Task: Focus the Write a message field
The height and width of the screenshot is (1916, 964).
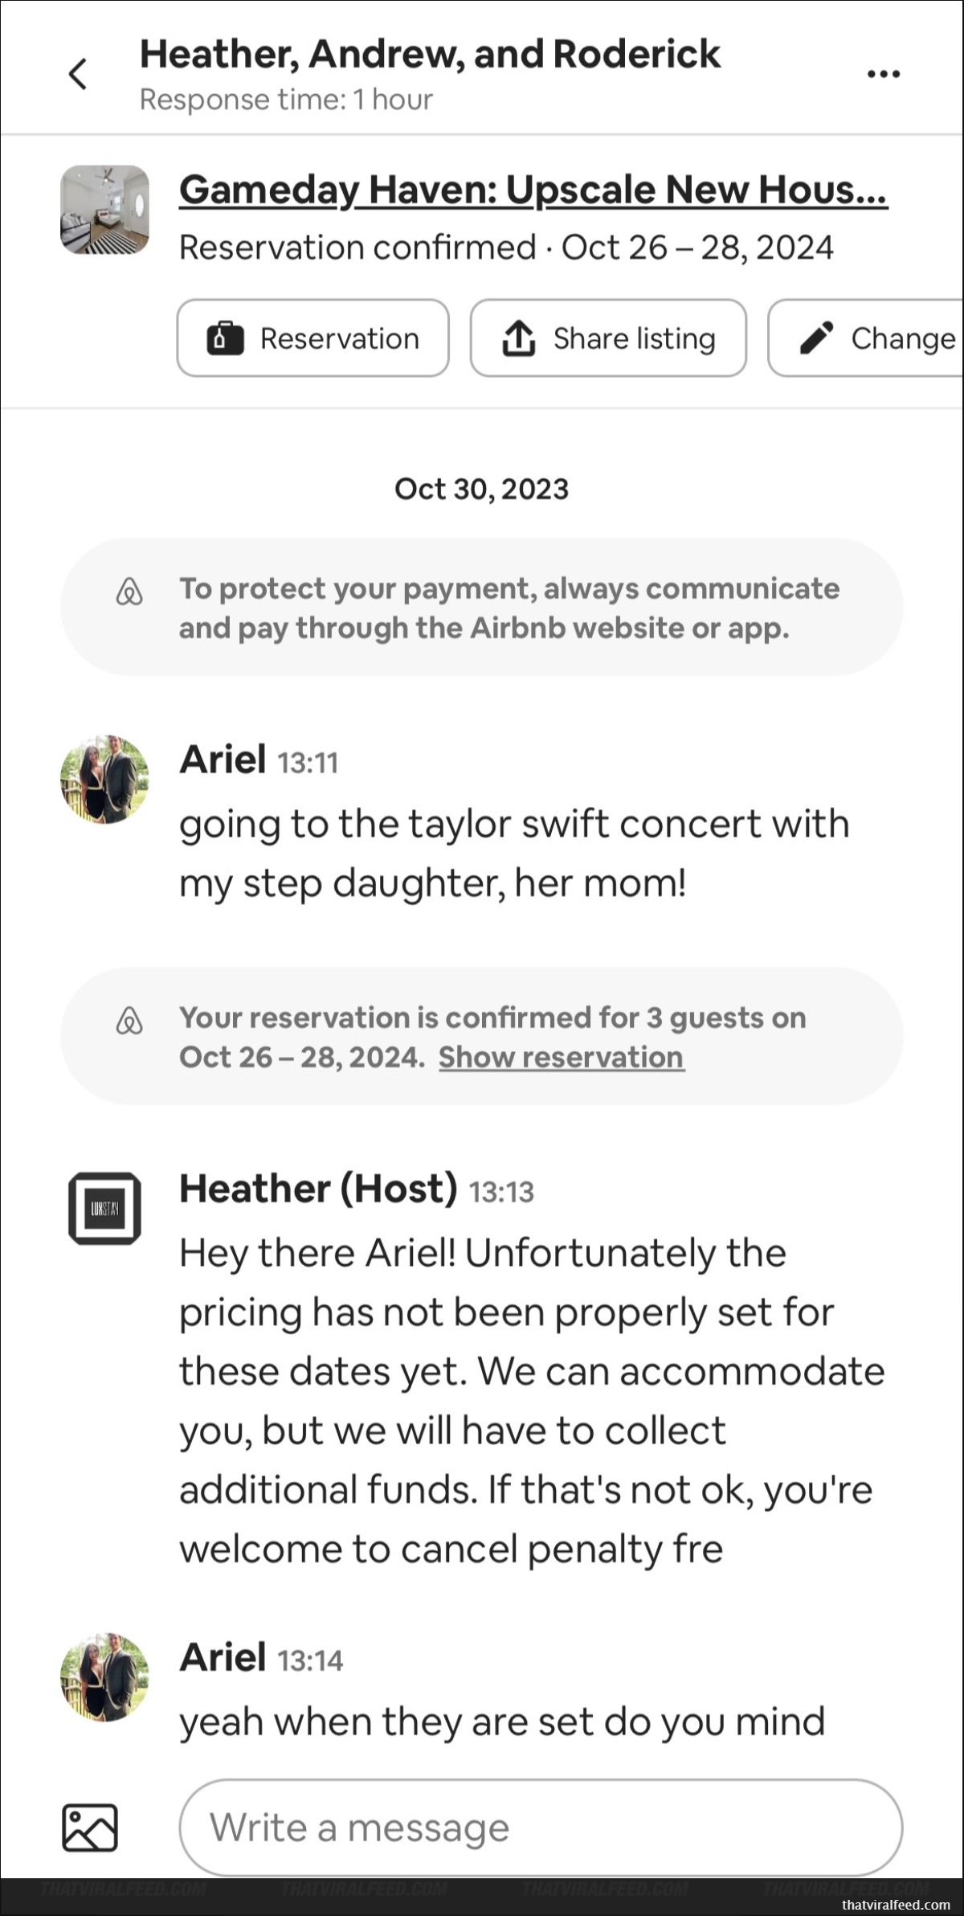Action: click(541, 1828)
